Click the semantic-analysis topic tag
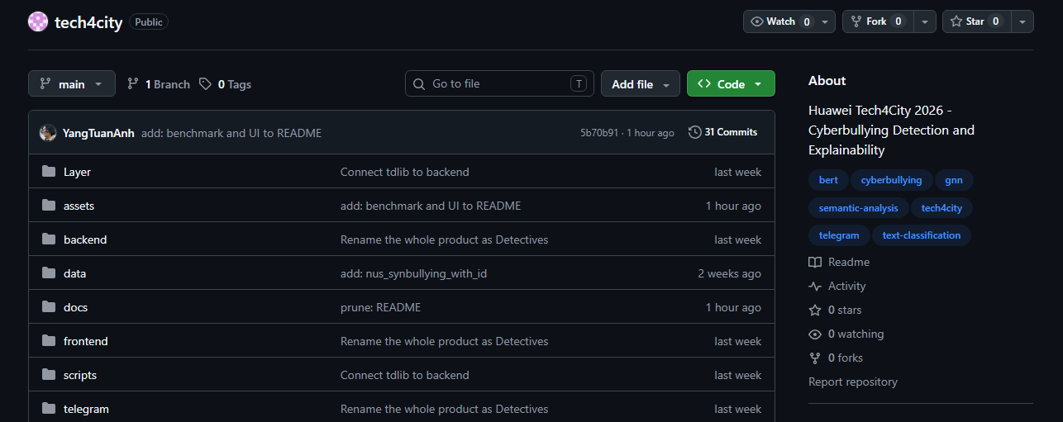The width and height of the screenshot is (1063, 422). [x=859, y=208]
